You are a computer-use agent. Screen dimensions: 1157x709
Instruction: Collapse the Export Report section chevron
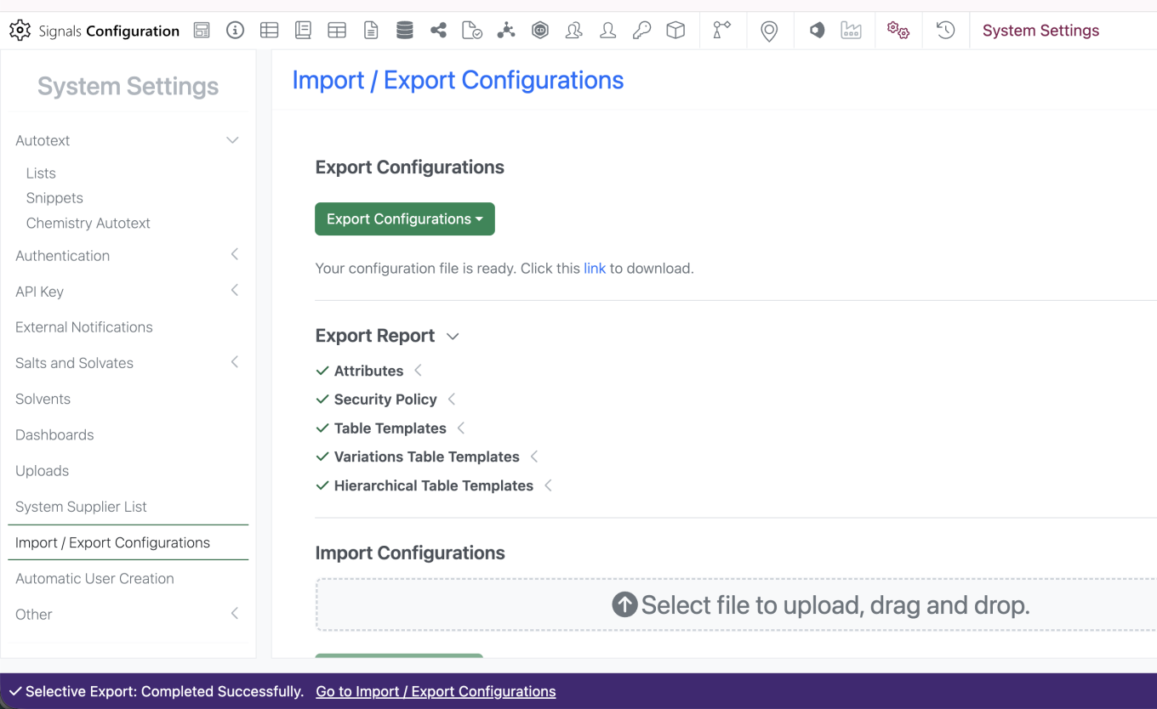[x=453, y=337]
